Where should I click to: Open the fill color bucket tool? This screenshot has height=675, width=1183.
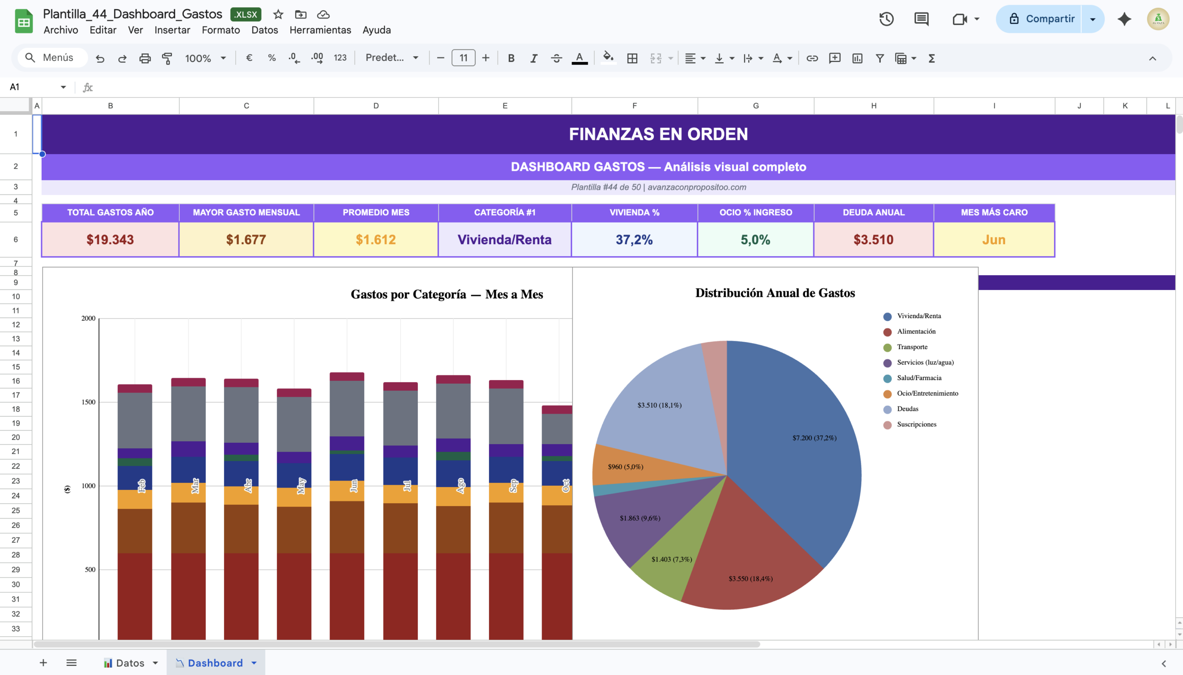click(608, 58)
